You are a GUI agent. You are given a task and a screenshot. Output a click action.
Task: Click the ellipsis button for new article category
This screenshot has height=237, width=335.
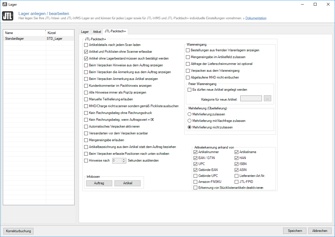[x=268, y=98]
